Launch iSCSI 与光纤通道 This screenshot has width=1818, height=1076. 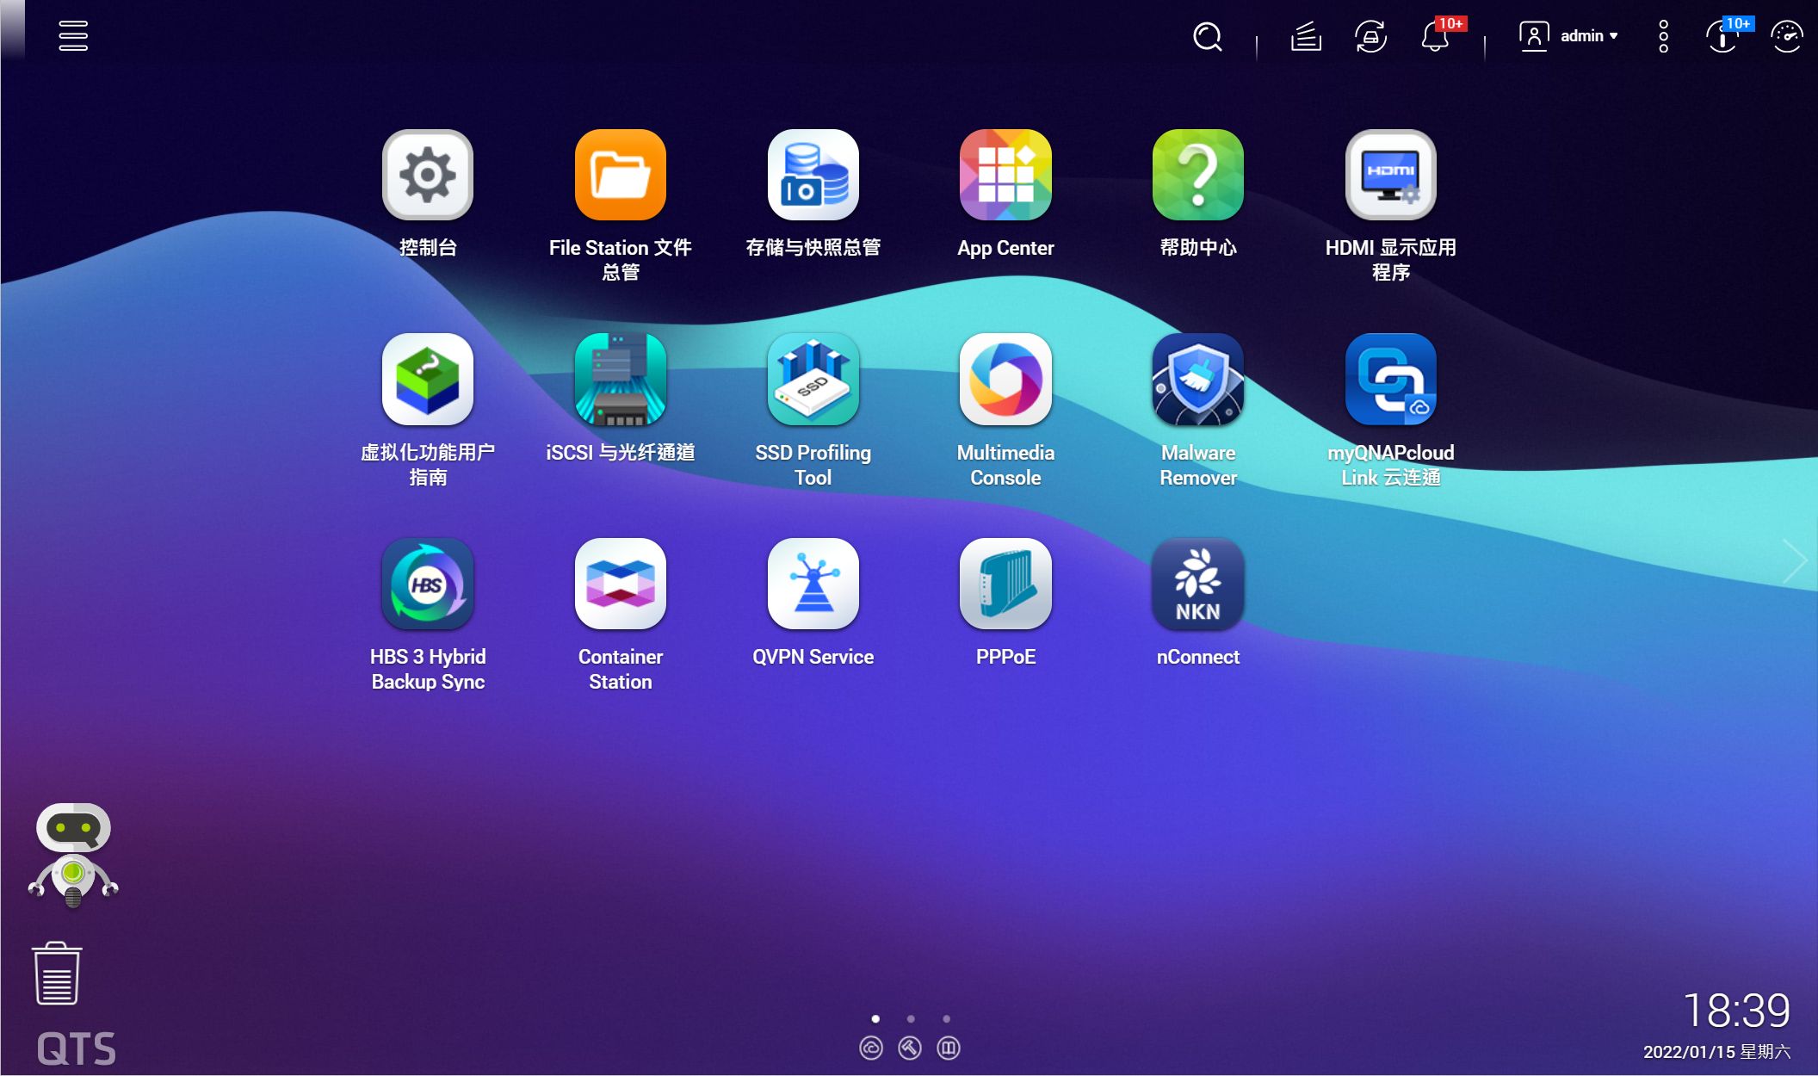pyautogui.click(x=621, y=380)
